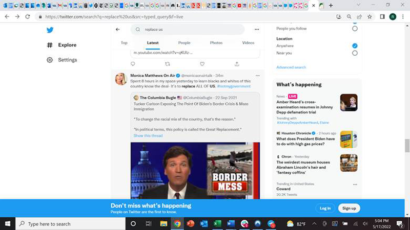Screen dimensions: 410x230
Task: Click the page vertical scrollbar thumb
Action: pyautogui.click(x=407, y=146)
